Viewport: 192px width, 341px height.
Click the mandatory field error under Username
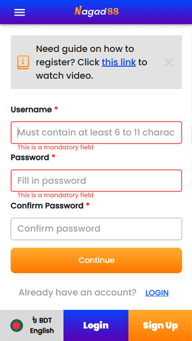(55, 147)
